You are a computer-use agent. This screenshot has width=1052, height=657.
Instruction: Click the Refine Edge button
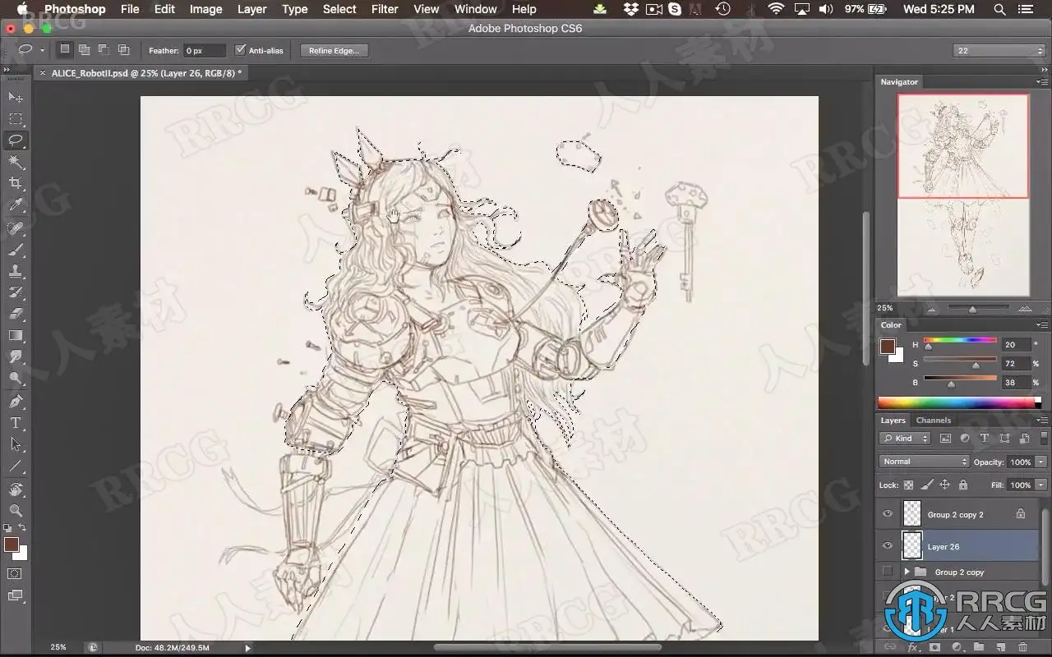click(x=334, y=51)
